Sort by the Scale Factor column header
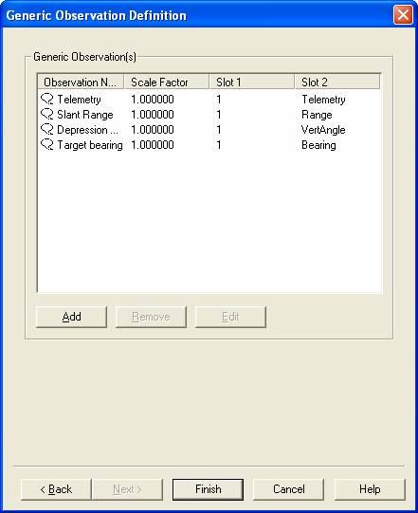The image size is (418, 513). [x=167, y=82]
